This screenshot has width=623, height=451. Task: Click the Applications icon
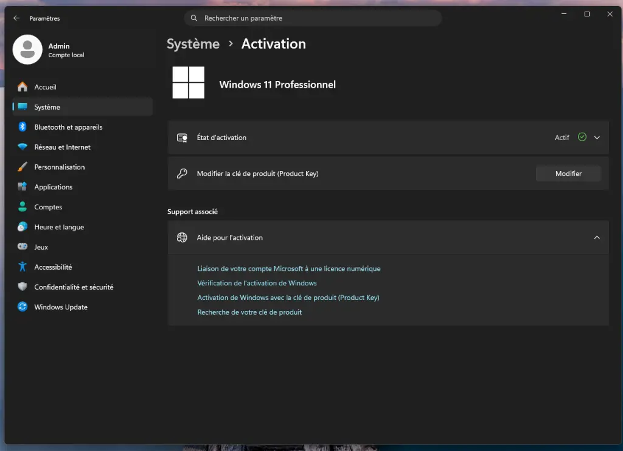click(x=23, y=187)
